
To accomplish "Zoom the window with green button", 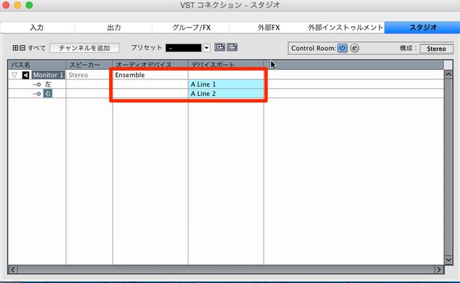I will pyautogui.click(x=29, y=5).
